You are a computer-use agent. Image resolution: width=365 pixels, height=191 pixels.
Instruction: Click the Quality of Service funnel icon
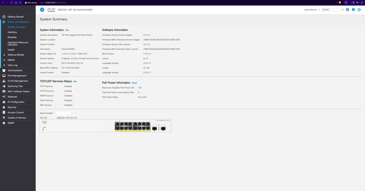(4, 118)
